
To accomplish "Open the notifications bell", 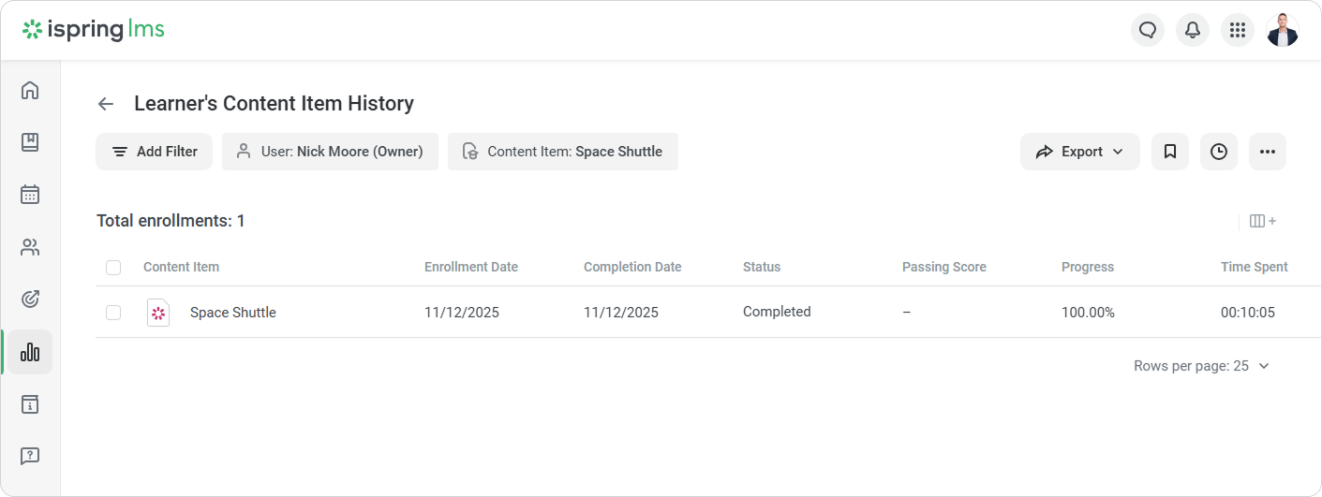I will (1193, 30).
